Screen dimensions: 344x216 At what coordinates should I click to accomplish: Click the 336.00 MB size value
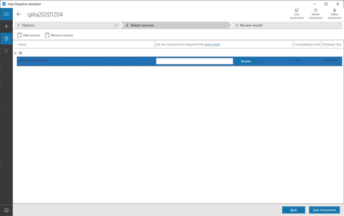[330, 60]
